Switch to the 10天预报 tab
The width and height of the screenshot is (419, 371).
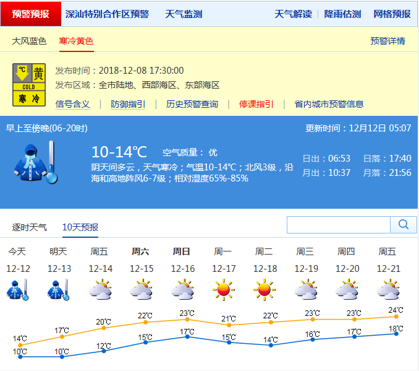click(80, 227)
